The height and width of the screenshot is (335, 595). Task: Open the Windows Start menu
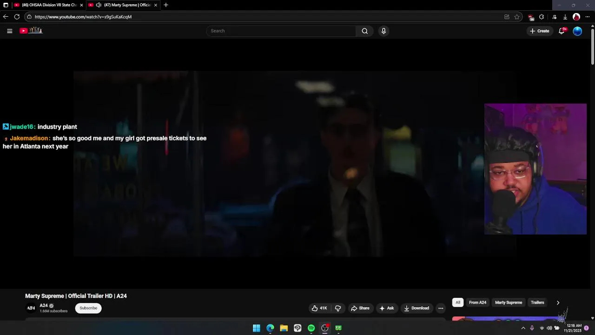pos(256,328)
